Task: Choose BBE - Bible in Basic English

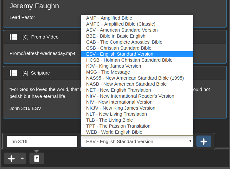Action: coord(137,36)
